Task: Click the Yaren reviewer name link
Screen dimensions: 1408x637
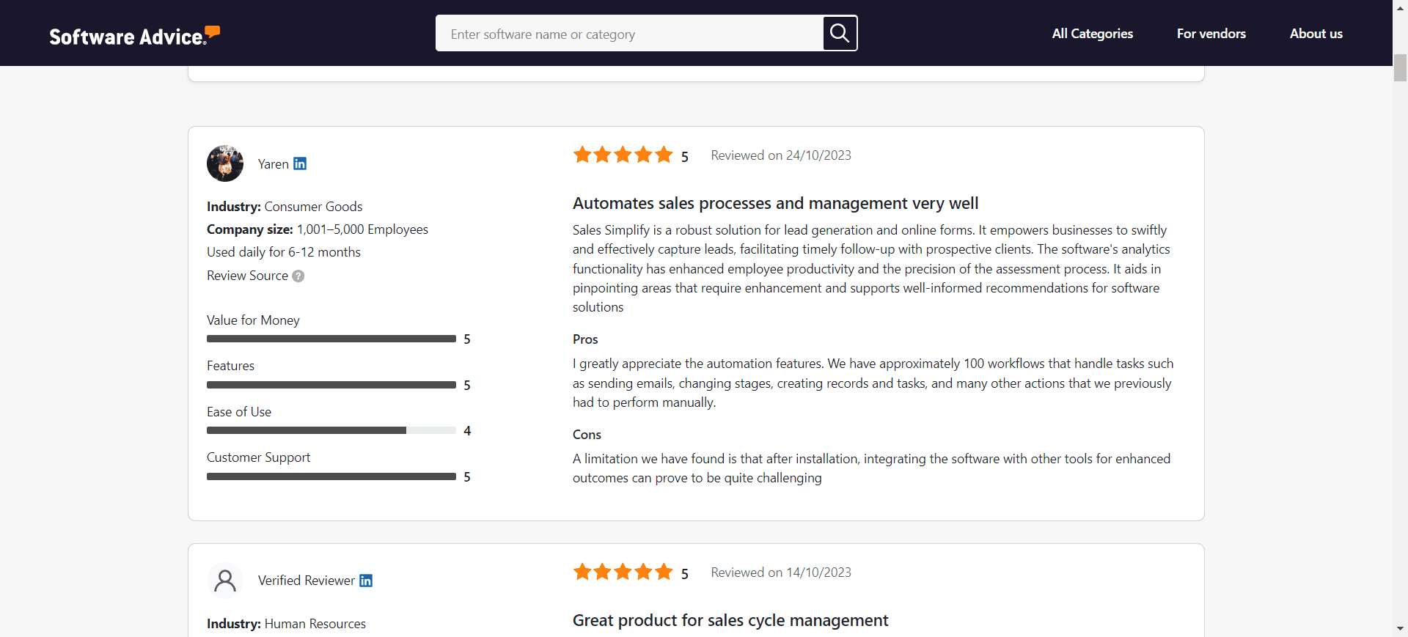Action: point(272,164)
